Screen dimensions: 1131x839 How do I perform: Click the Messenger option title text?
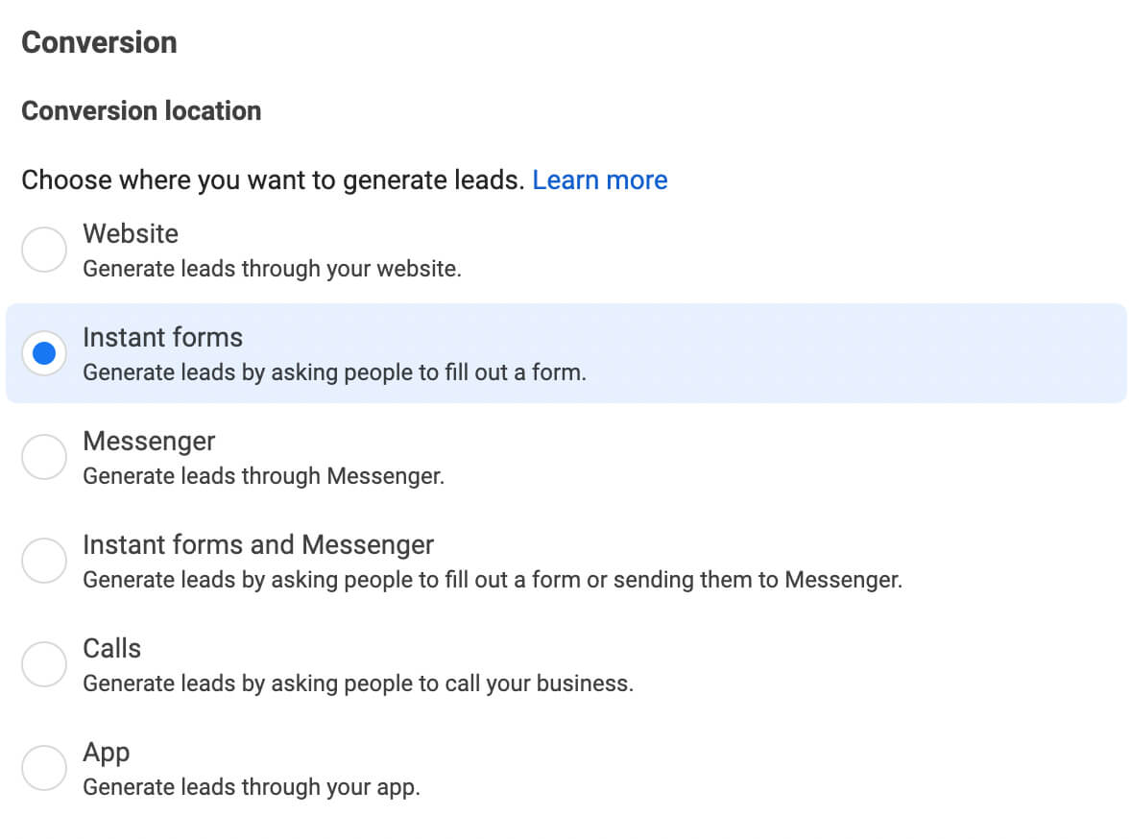point(149,441)
